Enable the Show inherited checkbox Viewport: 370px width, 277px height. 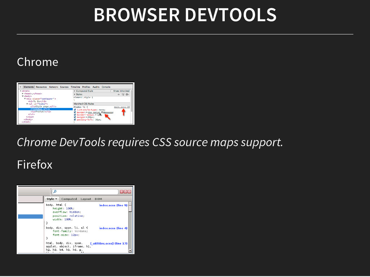(x=112, y=91)
